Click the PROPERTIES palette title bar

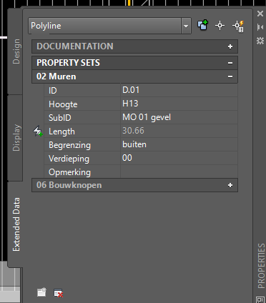coord(261,266)
